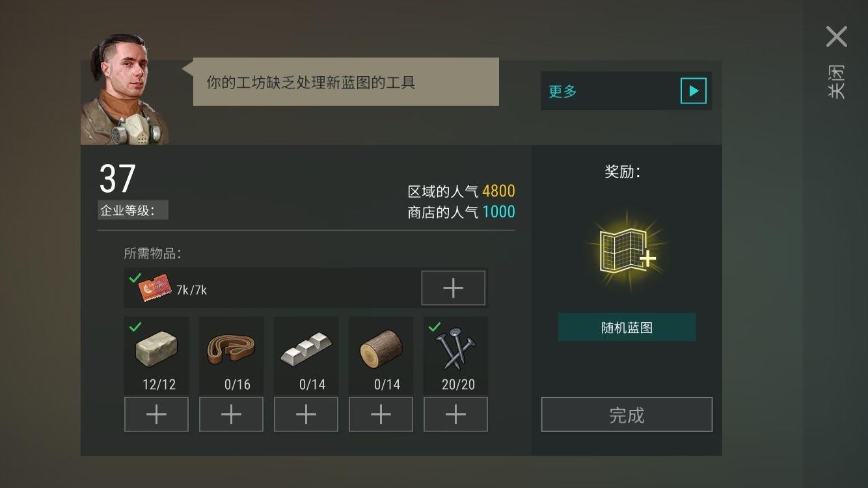Viewport: 868px width, 488px height.
Task: Add more coupons with the plus button
Action: pos(454,288)
